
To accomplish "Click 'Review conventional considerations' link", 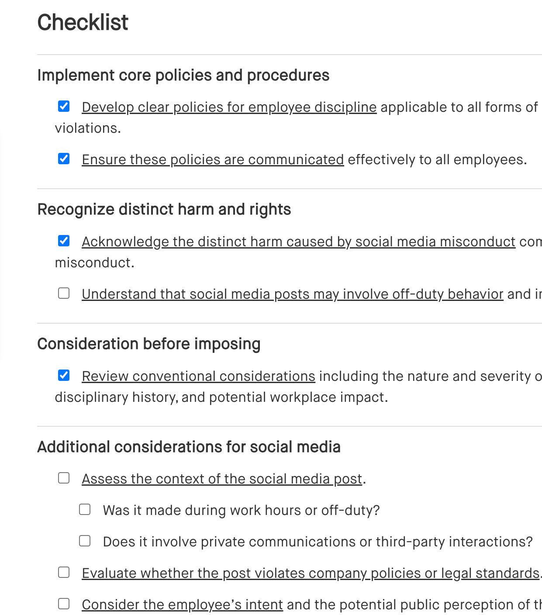I will (198, 377).
